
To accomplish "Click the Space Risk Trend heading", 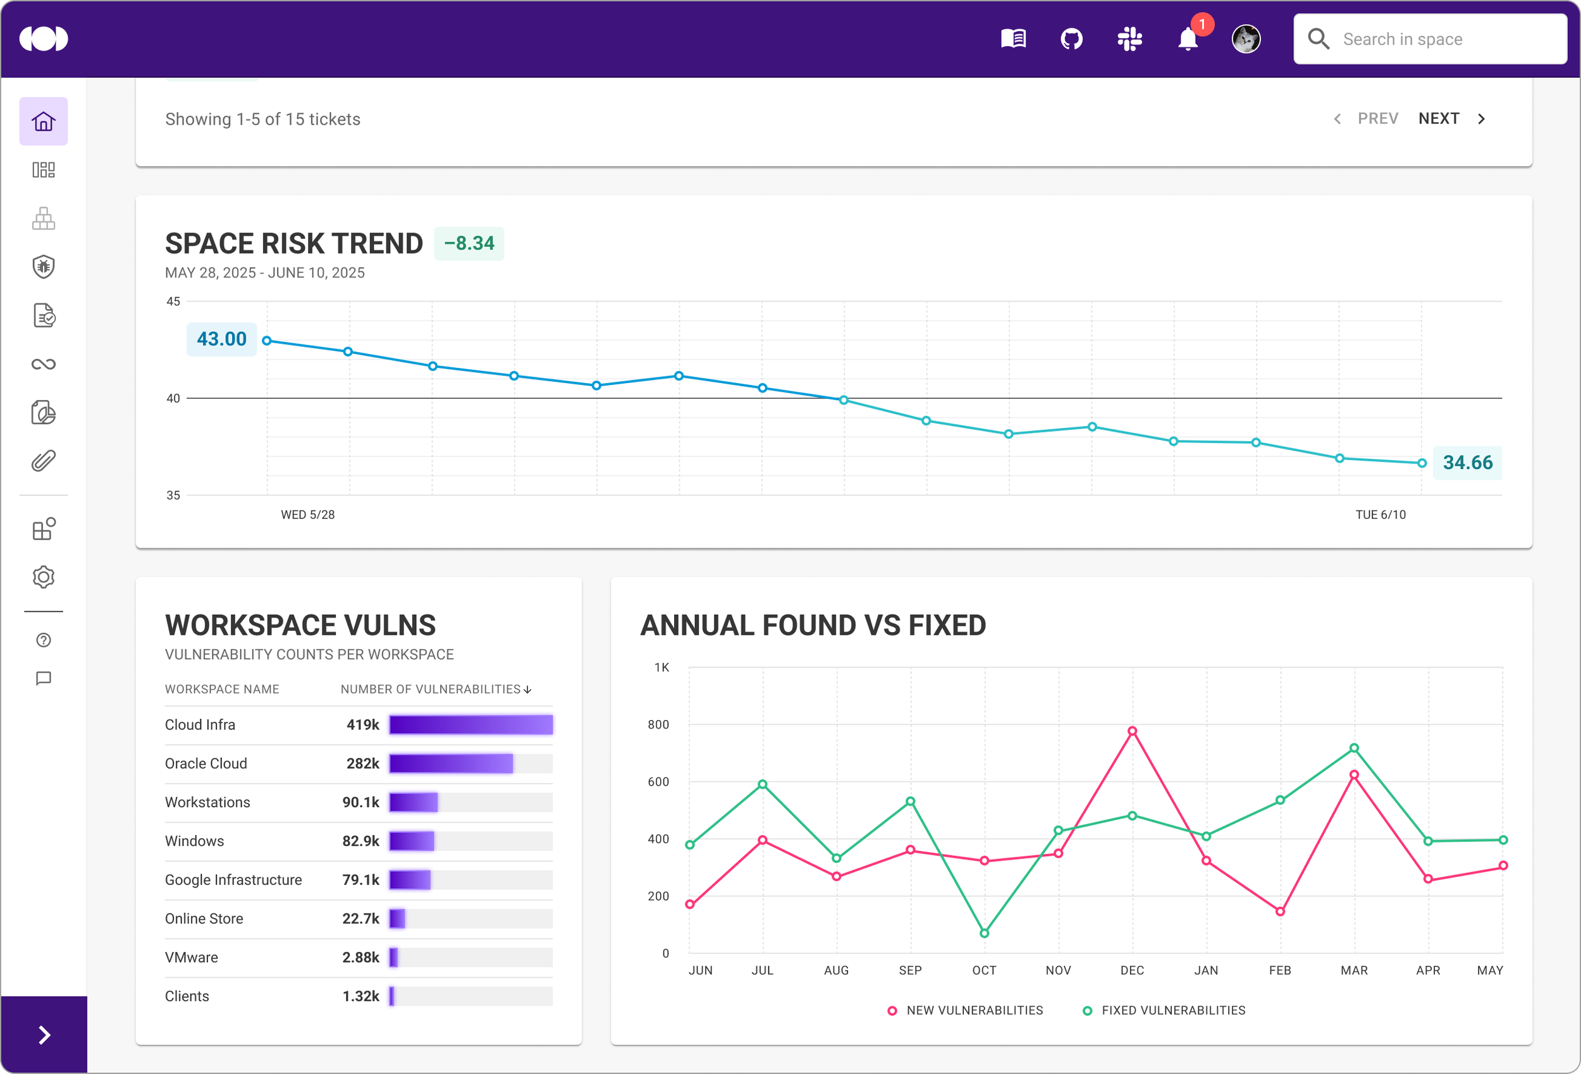I will pos(294,243).
